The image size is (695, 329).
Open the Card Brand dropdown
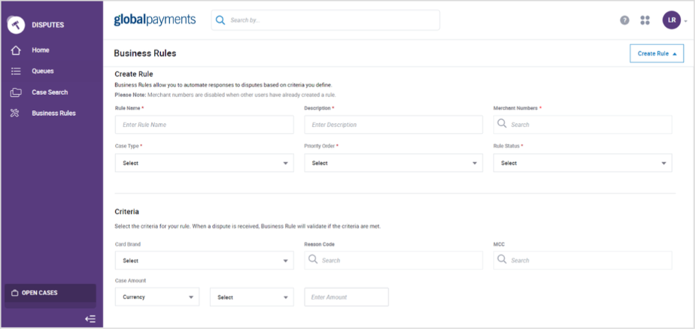tap(204, 261)
